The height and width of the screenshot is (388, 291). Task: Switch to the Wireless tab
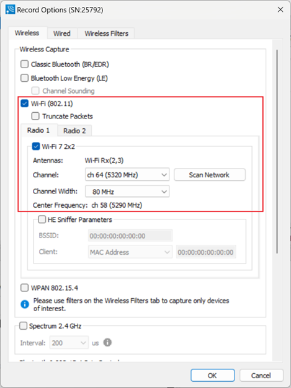tap(27, 33)
